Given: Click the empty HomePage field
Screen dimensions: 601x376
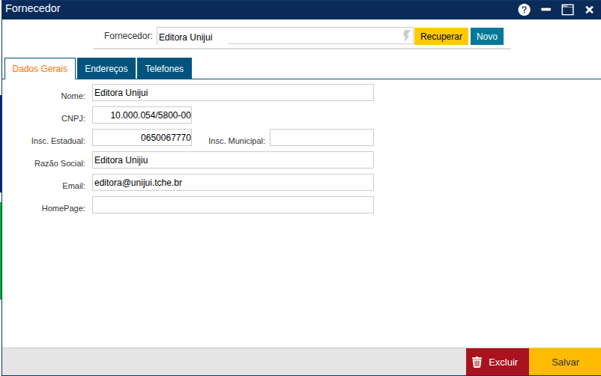Looking at the screenshot, I should point(232,205).
